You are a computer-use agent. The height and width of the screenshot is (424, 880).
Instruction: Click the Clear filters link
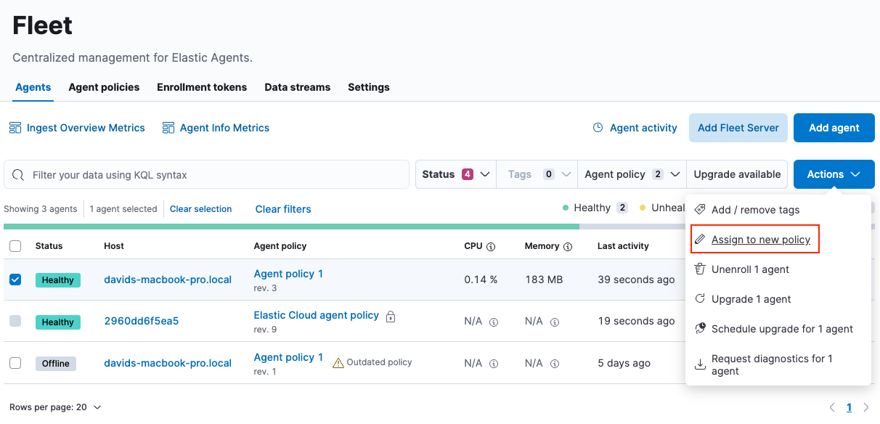tap(282, 208)
